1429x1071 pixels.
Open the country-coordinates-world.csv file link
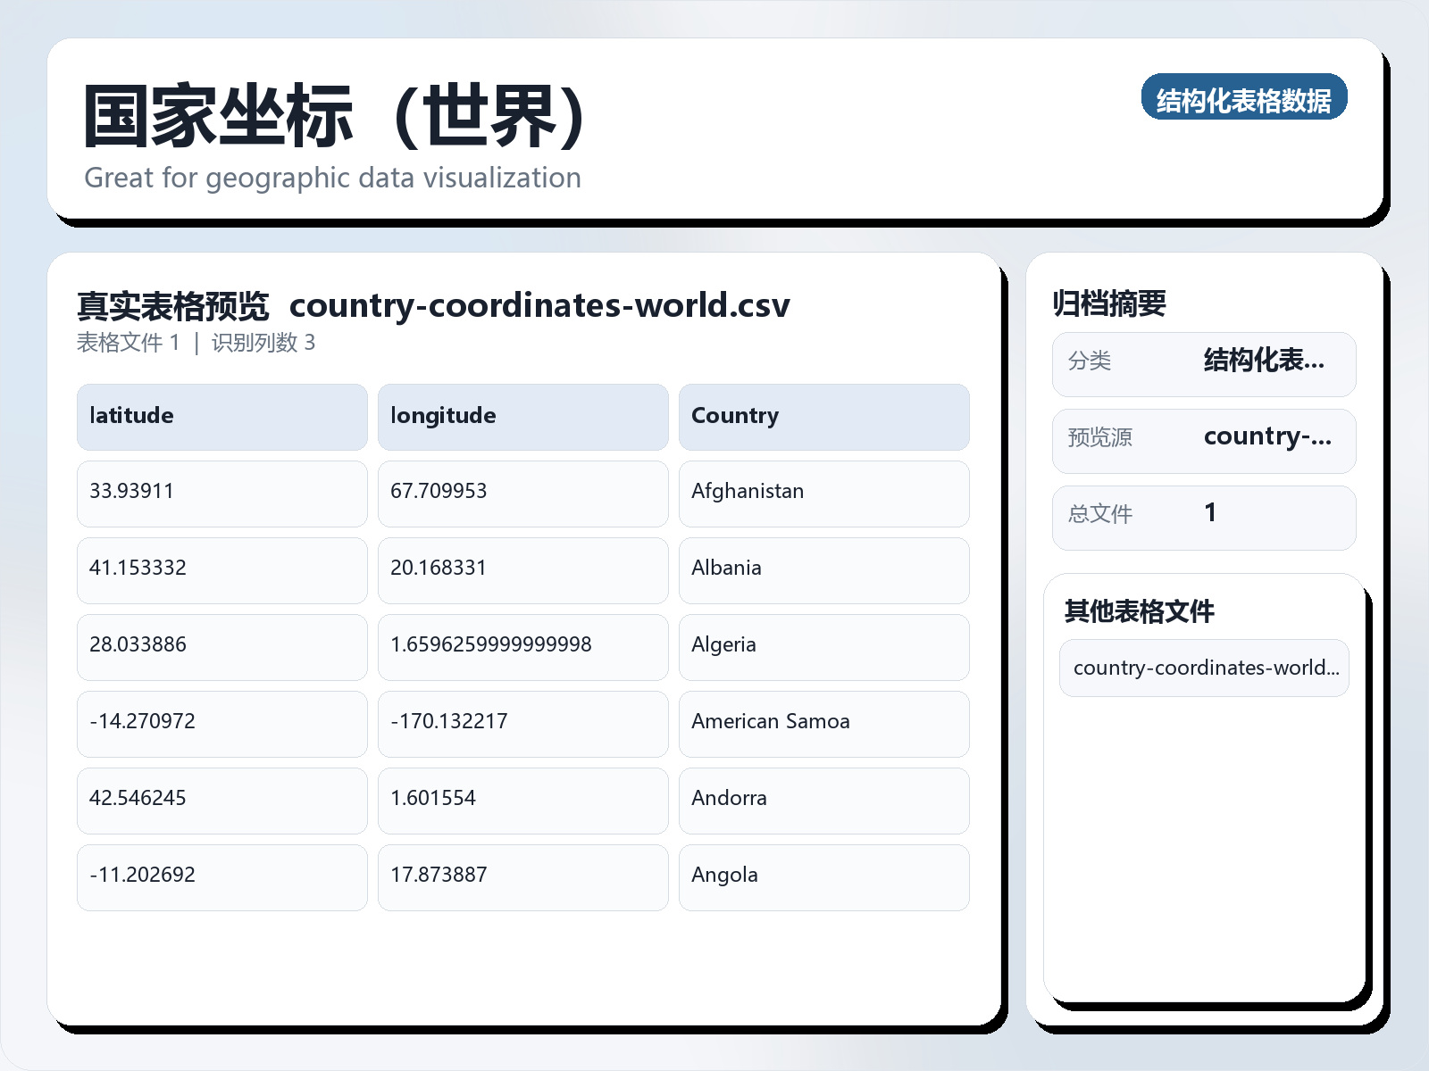[x=1203, y=668]
